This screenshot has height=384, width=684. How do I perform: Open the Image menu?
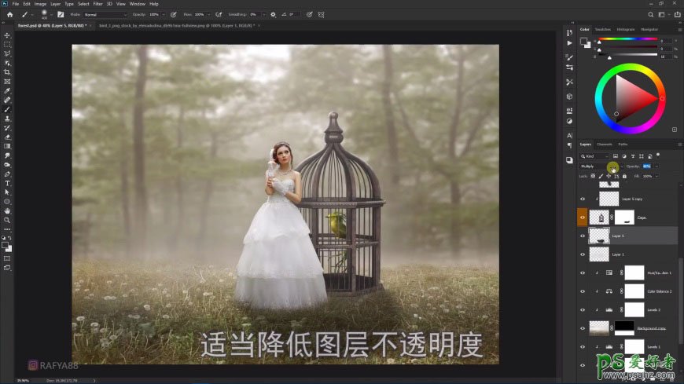(x=40, y=4)
